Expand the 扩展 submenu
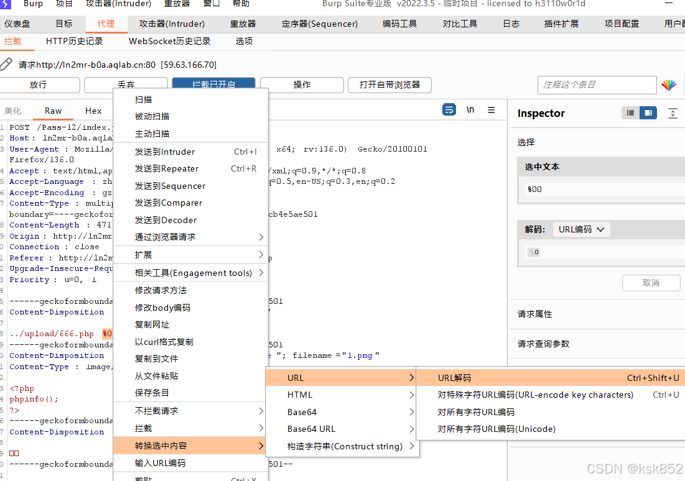Image resolution: width=685 pixels, height=481 pixels. (190, 255)
